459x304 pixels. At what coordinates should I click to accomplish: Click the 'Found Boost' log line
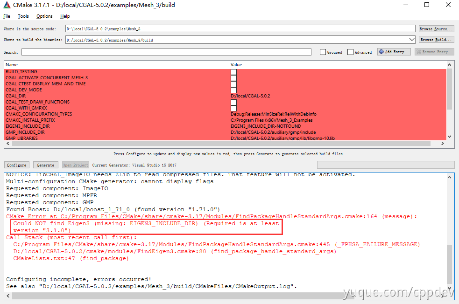tap(113, 209)
